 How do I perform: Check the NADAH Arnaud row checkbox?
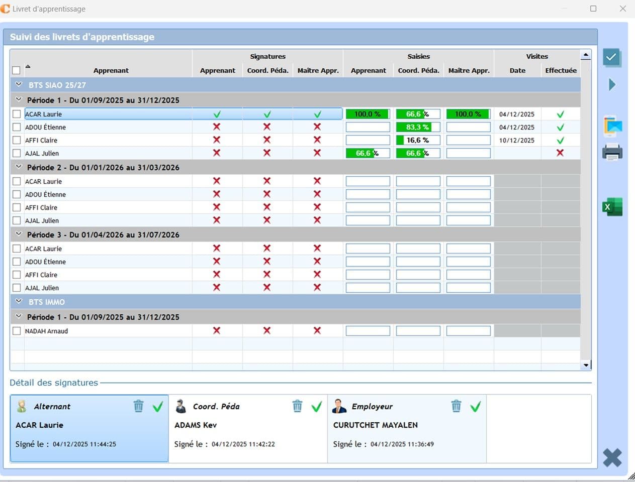point(17,331)
